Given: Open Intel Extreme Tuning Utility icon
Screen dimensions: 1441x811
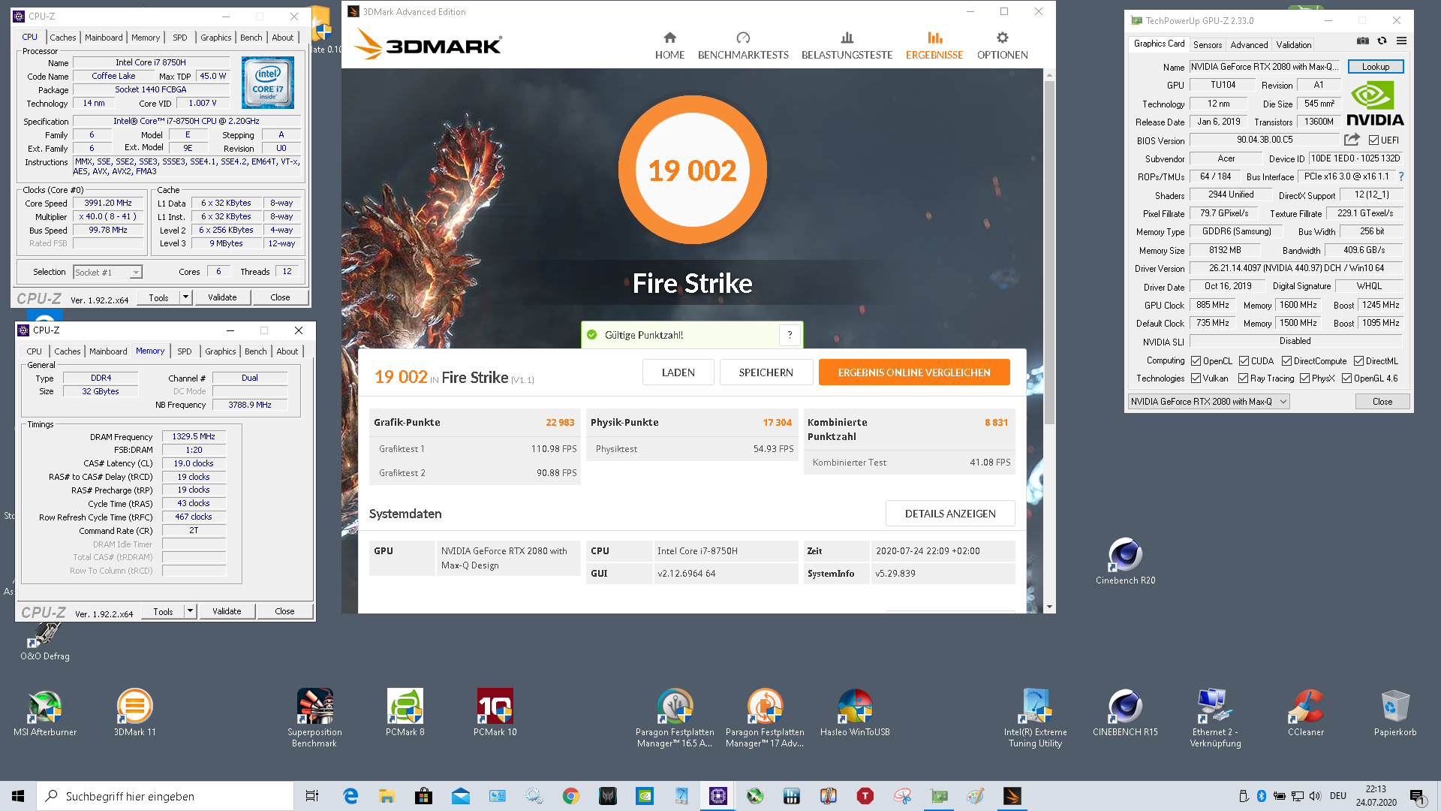Looking at the screenshot, I should [1036, 718].
